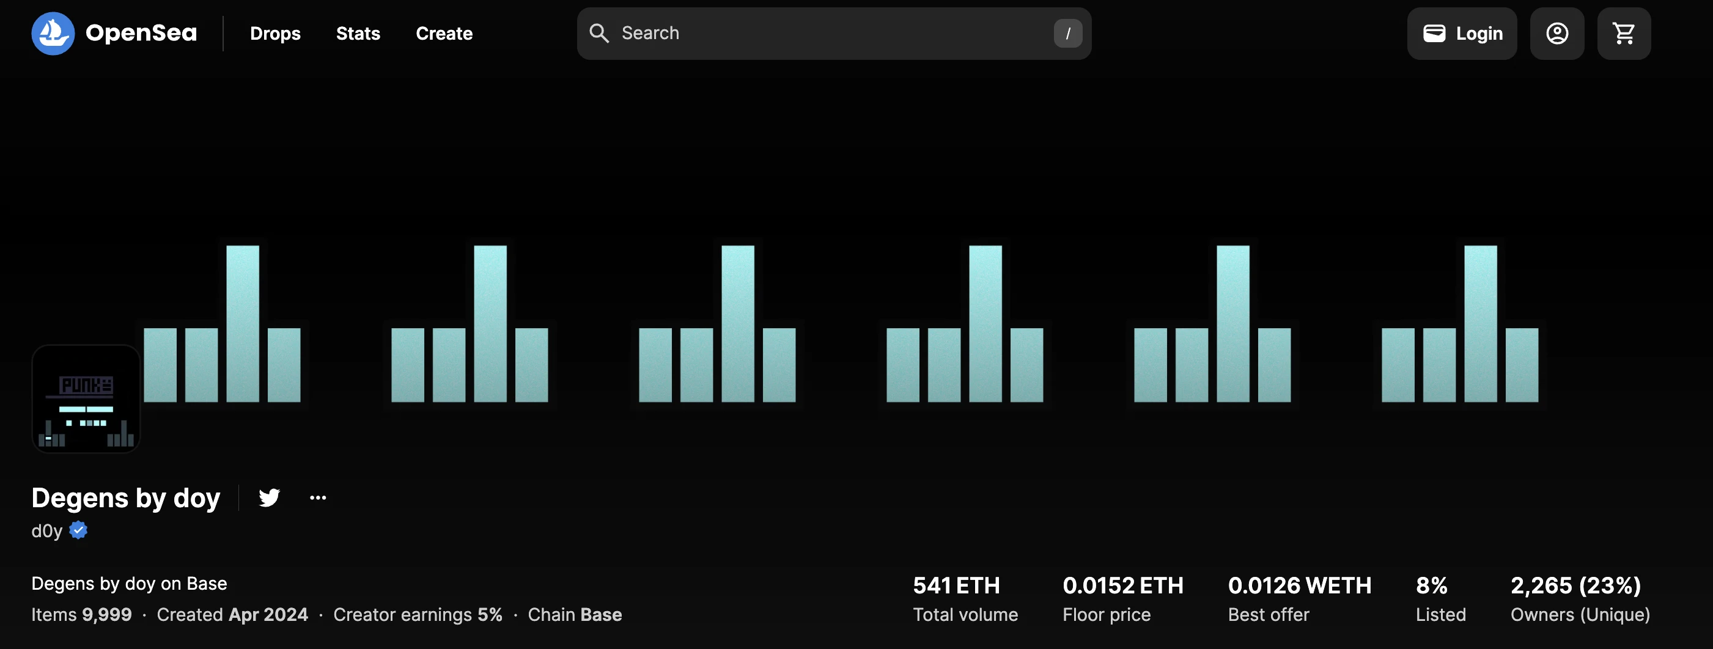Click the OpenSea sailboat logo

53,33
